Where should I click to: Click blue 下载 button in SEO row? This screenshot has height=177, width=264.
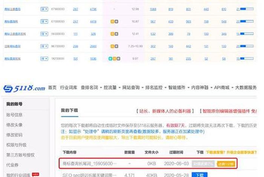pyautogui.click(x=200, y=175)
